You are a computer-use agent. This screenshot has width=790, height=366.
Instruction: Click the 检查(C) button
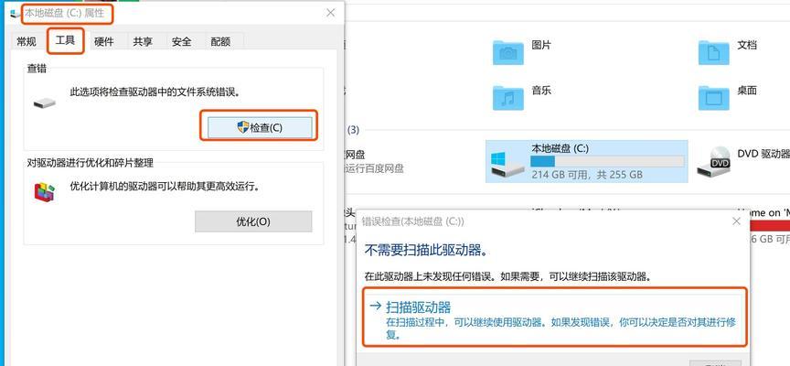point(260,127)
